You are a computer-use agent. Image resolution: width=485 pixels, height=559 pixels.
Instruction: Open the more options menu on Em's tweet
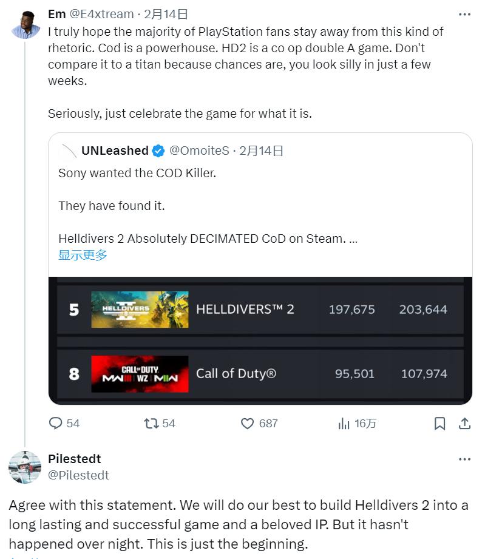pos(464,14)
